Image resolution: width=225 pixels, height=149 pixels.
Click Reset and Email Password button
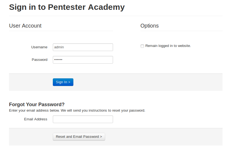(79, 137)
